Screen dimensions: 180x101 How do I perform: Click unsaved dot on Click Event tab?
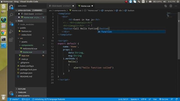click(73, 6)
